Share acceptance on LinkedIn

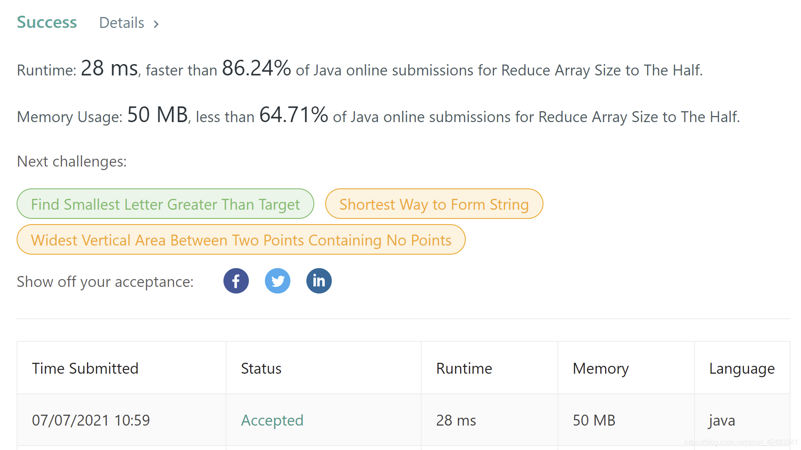319,281
